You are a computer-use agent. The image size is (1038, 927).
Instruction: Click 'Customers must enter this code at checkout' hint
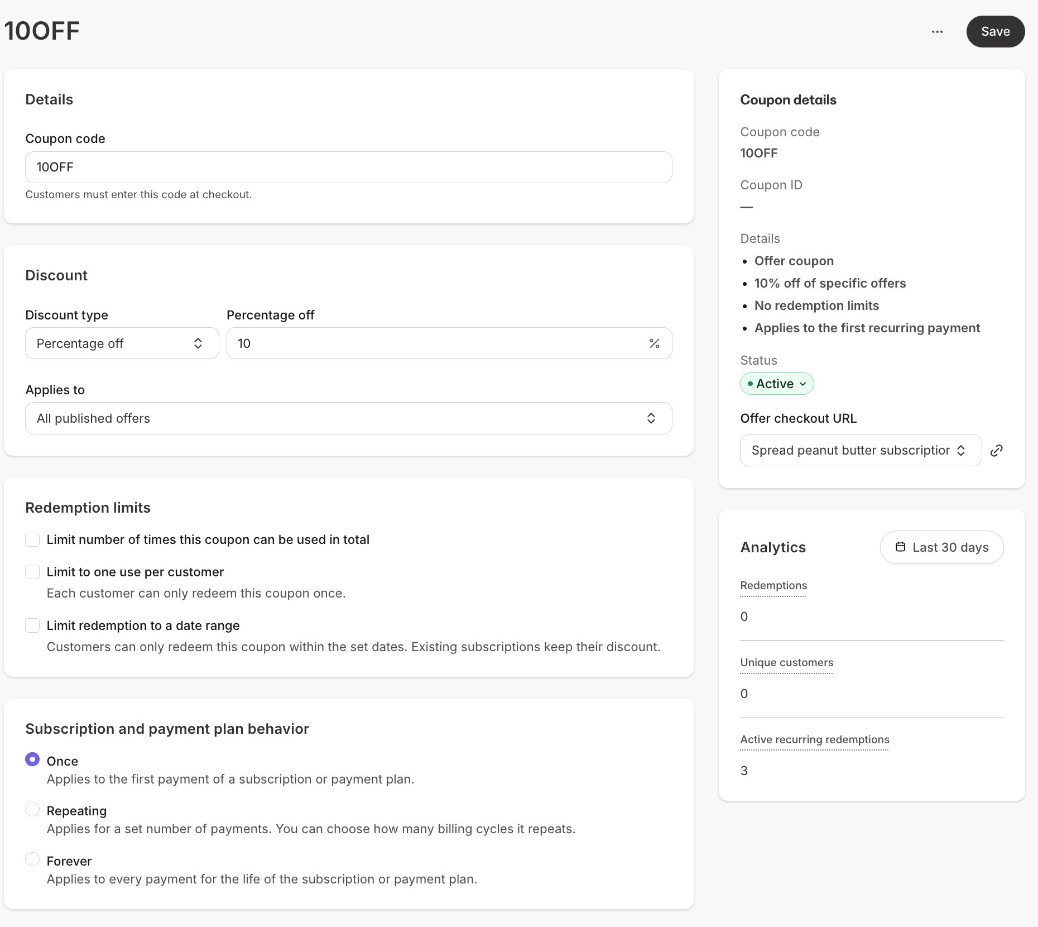coord(138,195)
